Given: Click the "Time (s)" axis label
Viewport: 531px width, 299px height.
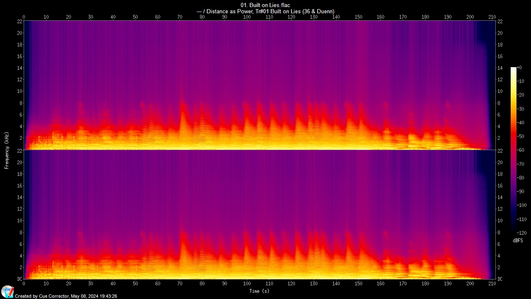Looking at the screenshot, I should coord(259,291).
